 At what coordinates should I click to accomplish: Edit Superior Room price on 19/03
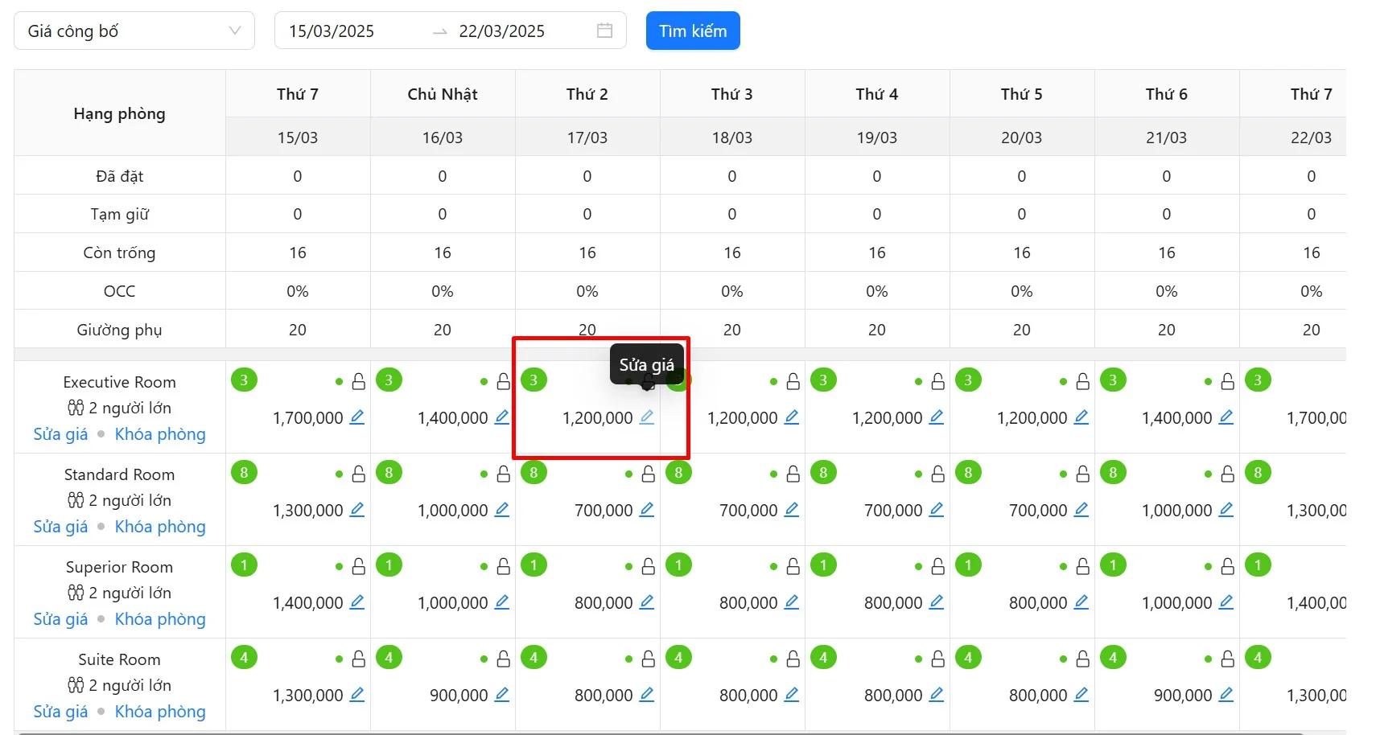[x=937, y=602]
